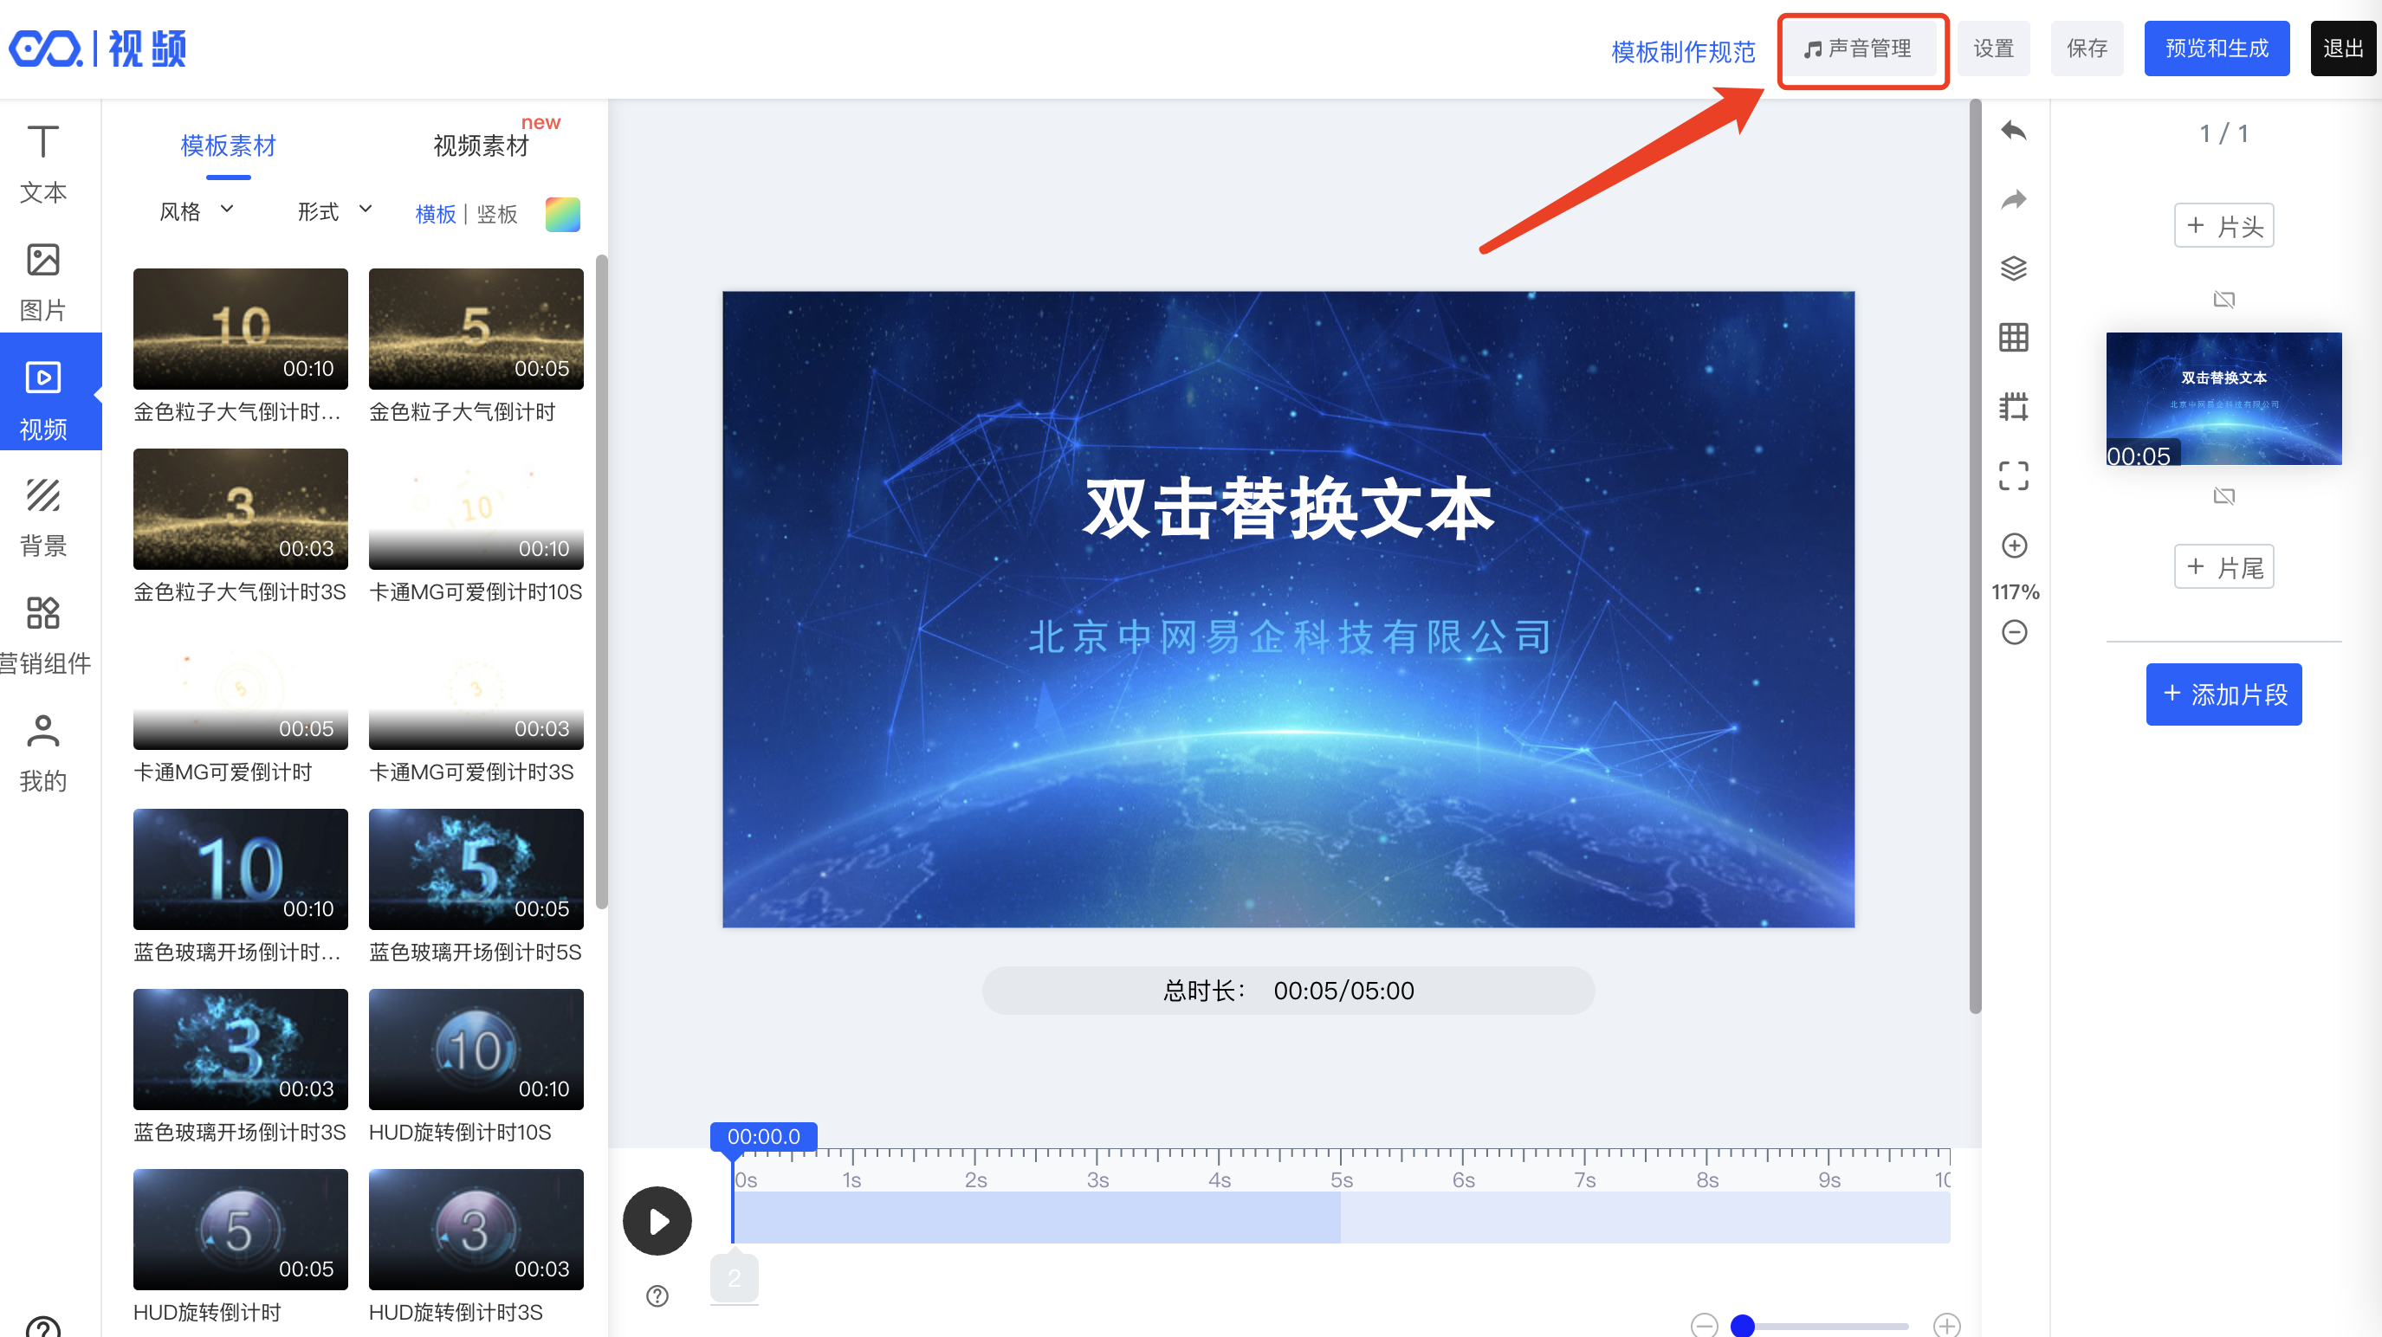Zoom out canvas with minus circle icon

(2014, 632)
